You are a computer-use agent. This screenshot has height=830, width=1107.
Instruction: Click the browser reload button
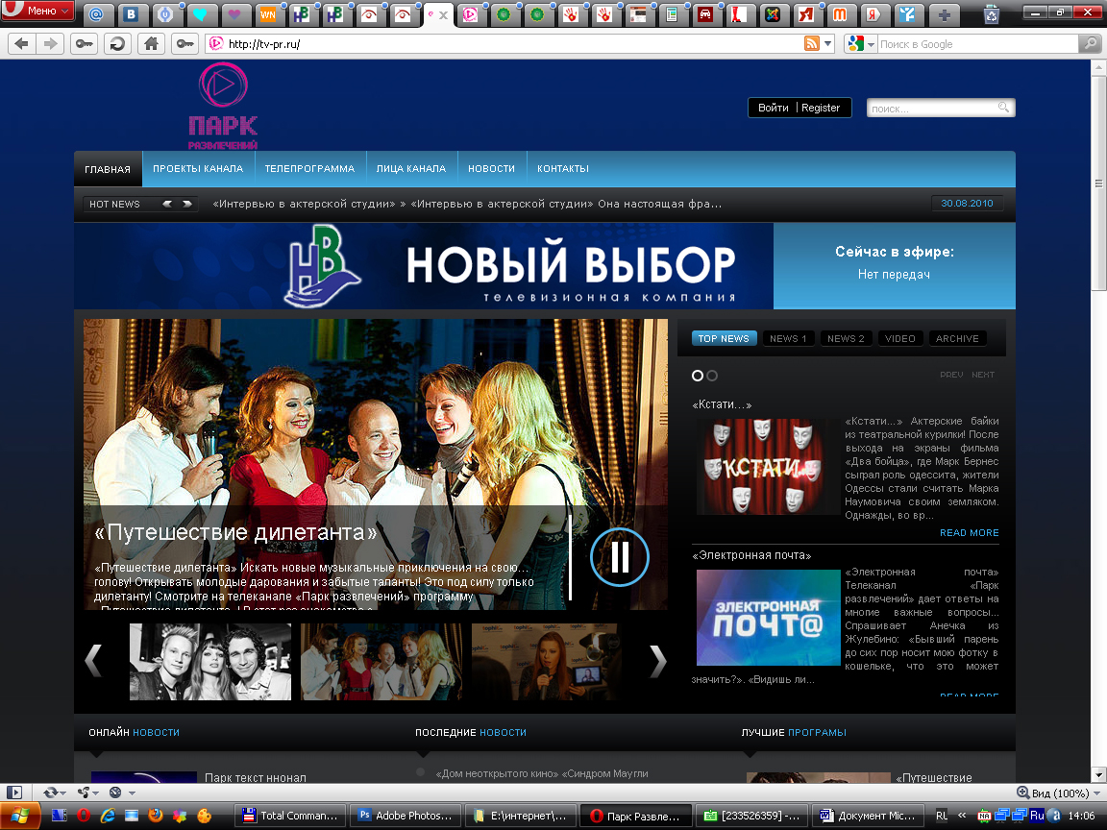pos(118,44)
